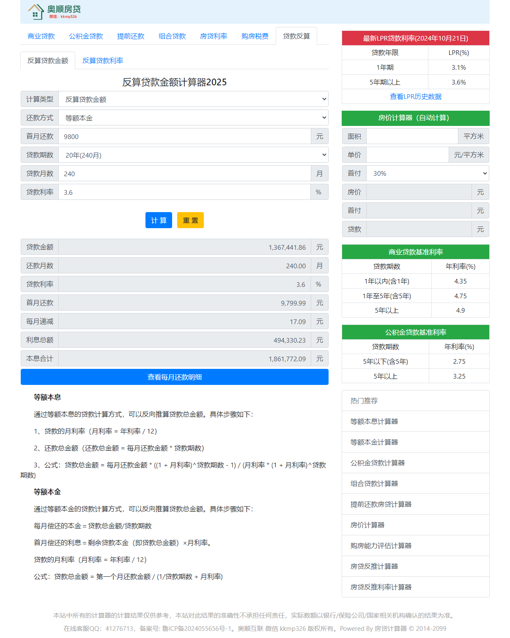Expand the 贷款期数 dropdown

coord(193,155)
